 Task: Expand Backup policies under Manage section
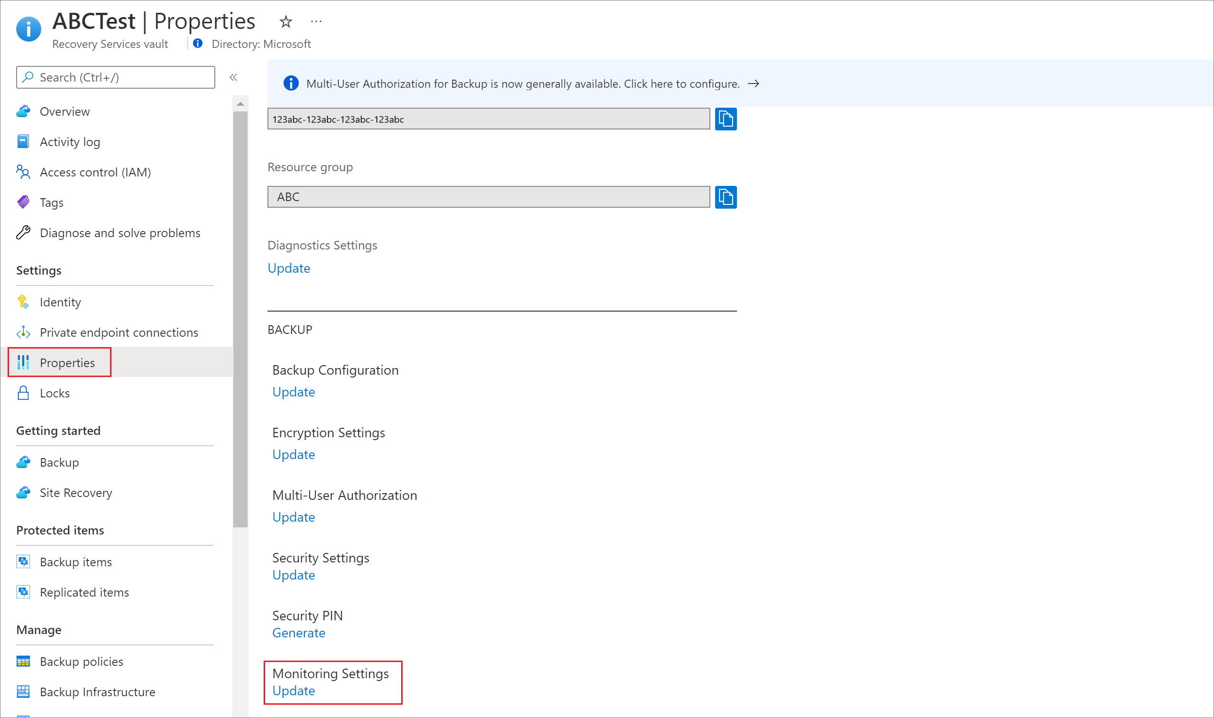(x=82, y=659)
